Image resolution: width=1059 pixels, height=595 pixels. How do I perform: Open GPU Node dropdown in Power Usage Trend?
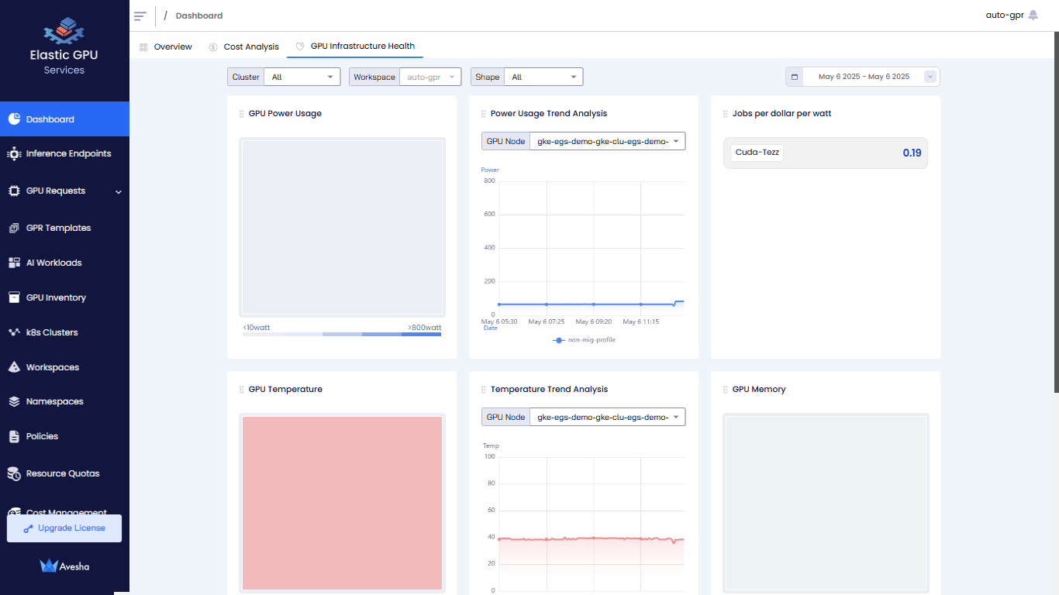click(607, 141)
